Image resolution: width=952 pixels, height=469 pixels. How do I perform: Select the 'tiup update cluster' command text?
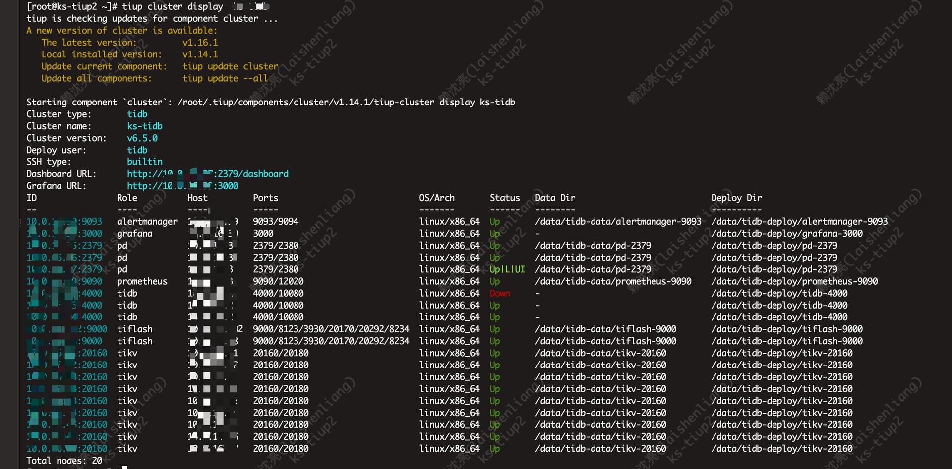point(230,66)
